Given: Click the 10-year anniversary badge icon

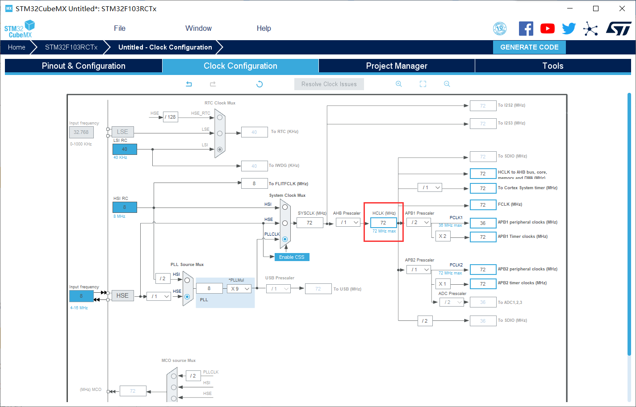Looking at the screenshot, I should pyautogui.click(x=500, y=29).
